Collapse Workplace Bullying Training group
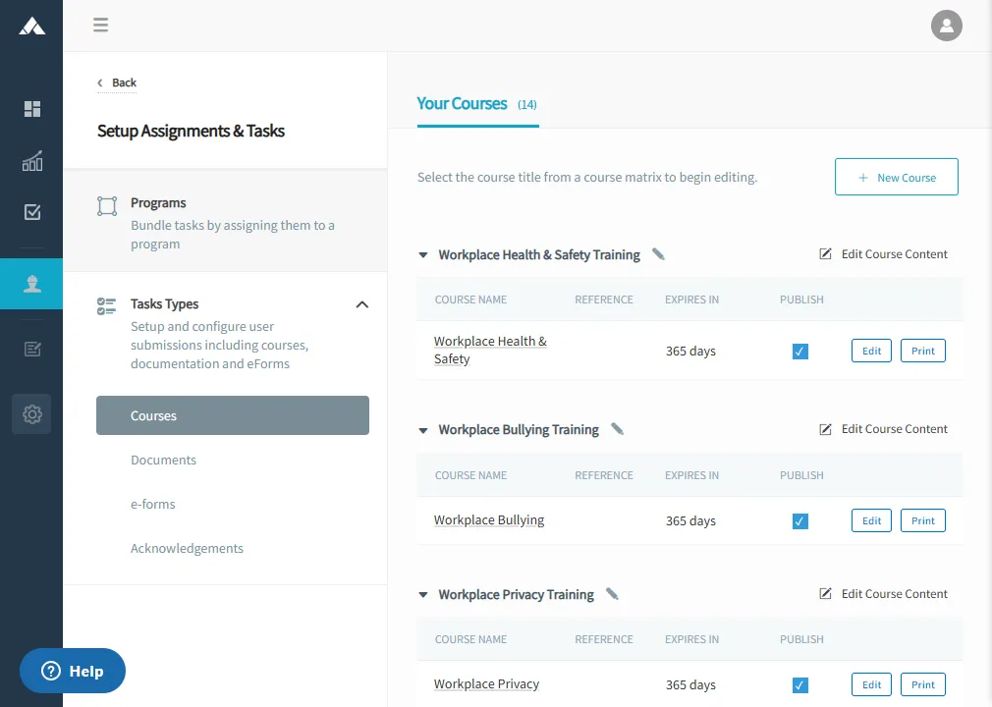 coord(423,430)
